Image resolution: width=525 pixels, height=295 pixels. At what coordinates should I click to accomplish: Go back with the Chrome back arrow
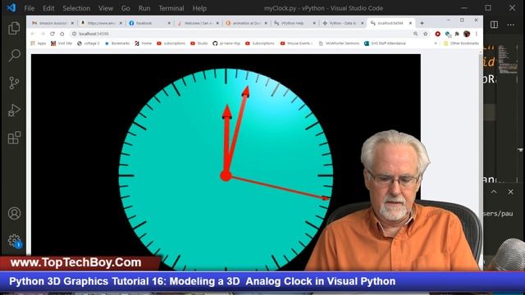point(33,34)
